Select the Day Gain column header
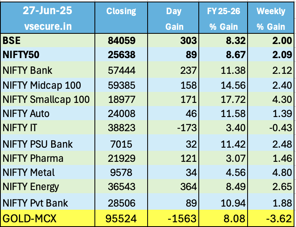Viewport: 296px width, 227px height. pos(174,18)
